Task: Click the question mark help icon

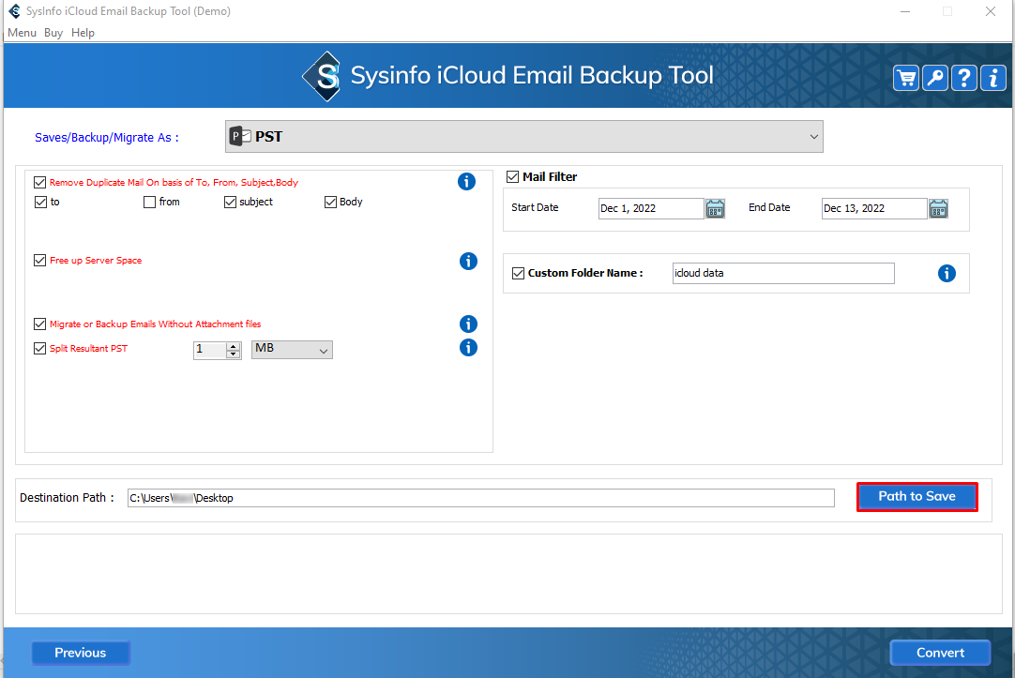Action: click(x=963, y=78)
